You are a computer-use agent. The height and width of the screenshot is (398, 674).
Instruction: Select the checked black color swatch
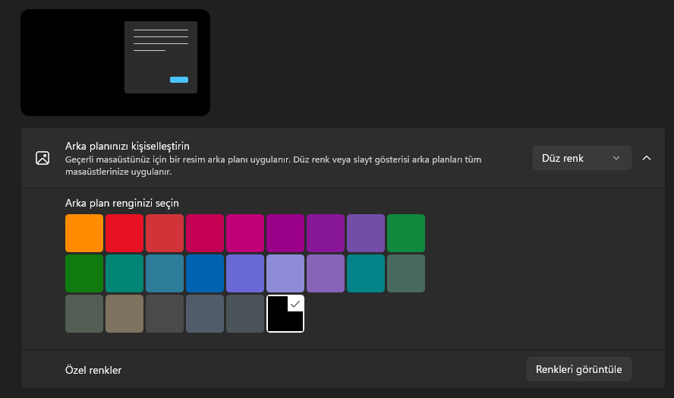coord(285,314)
